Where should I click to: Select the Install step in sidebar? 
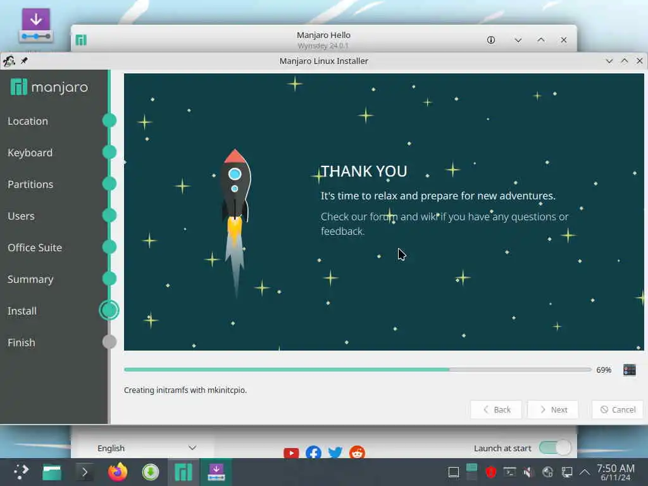[x=22, y=311]
